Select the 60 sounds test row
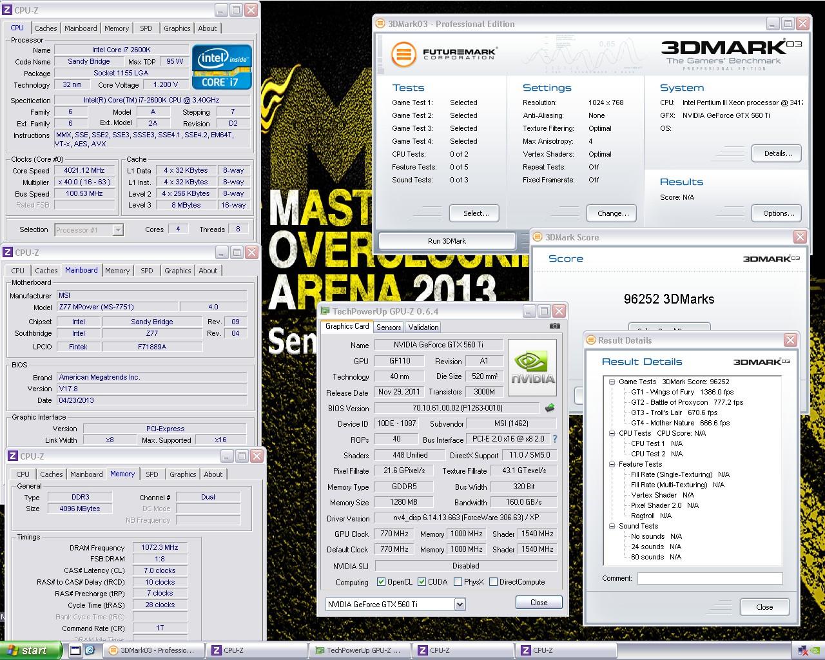 [x=655, y=557]
